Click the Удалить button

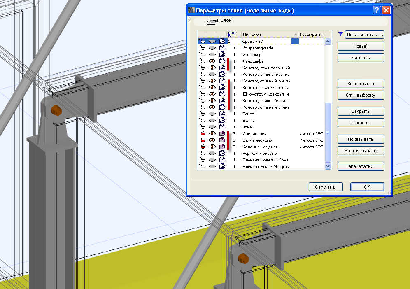[361, 58]
